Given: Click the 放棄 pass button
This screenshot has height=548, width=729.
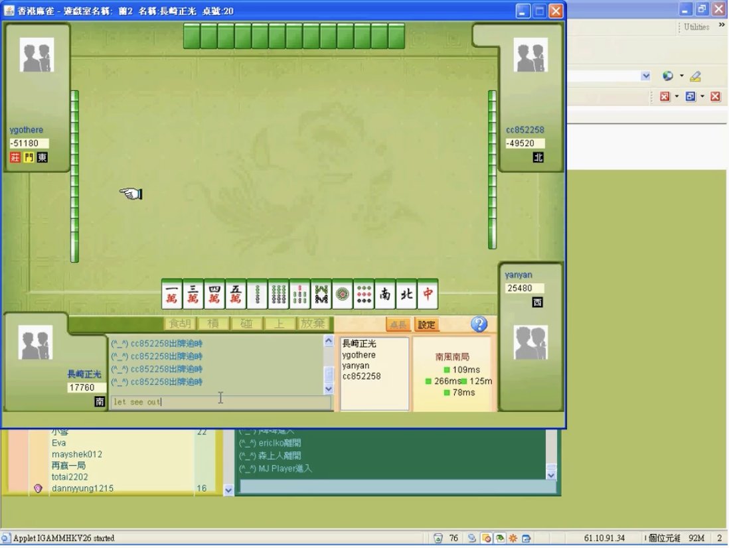Looking at the screenshot, I should coord(313,324).
